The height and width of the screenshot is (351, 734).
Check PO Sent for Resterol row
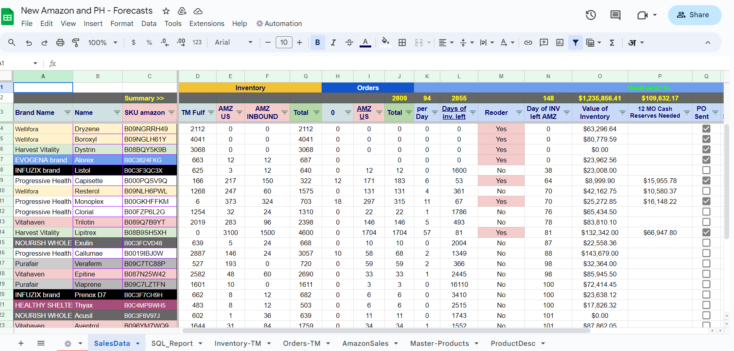[x=706, y=191]
